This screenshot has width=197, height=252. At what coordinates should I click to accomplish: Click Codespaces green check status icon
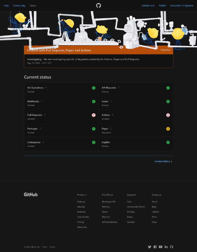coord(93,142)
